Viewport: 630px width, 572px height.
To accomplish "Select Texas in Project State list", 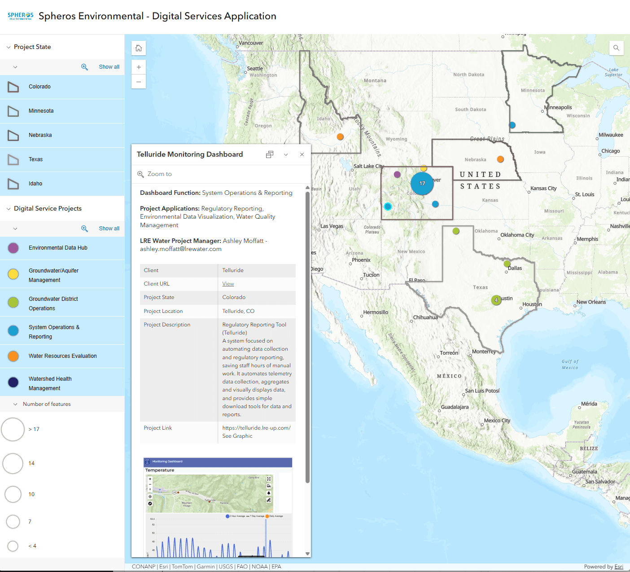I will [x=62, y=159].
